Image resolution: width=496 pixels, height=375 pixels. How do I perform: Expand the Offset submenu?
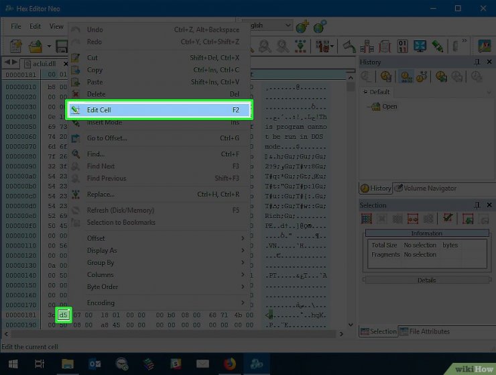tap(159, 238)
